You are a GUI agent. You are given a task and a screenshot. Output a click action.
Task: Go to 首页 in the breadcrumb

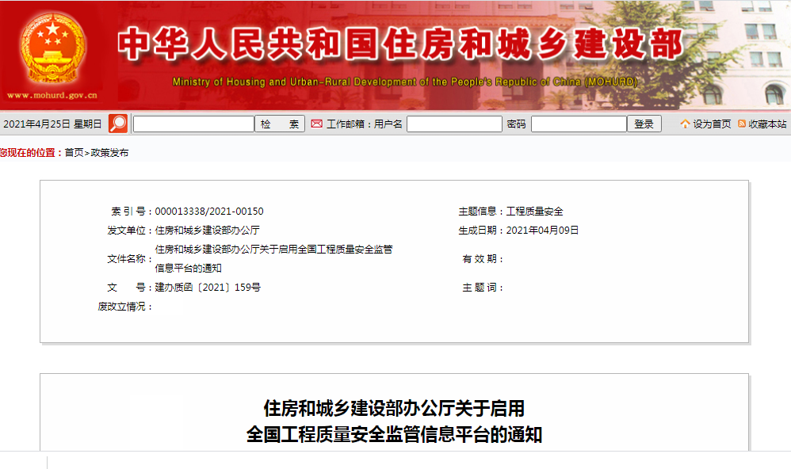click(x=74, y=153)
